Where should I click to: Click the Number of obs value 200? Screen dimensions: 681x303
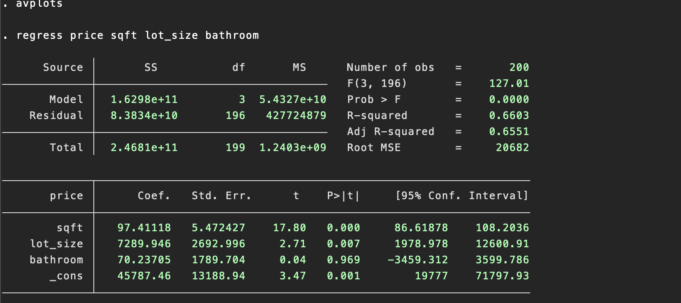coord(519,68)
